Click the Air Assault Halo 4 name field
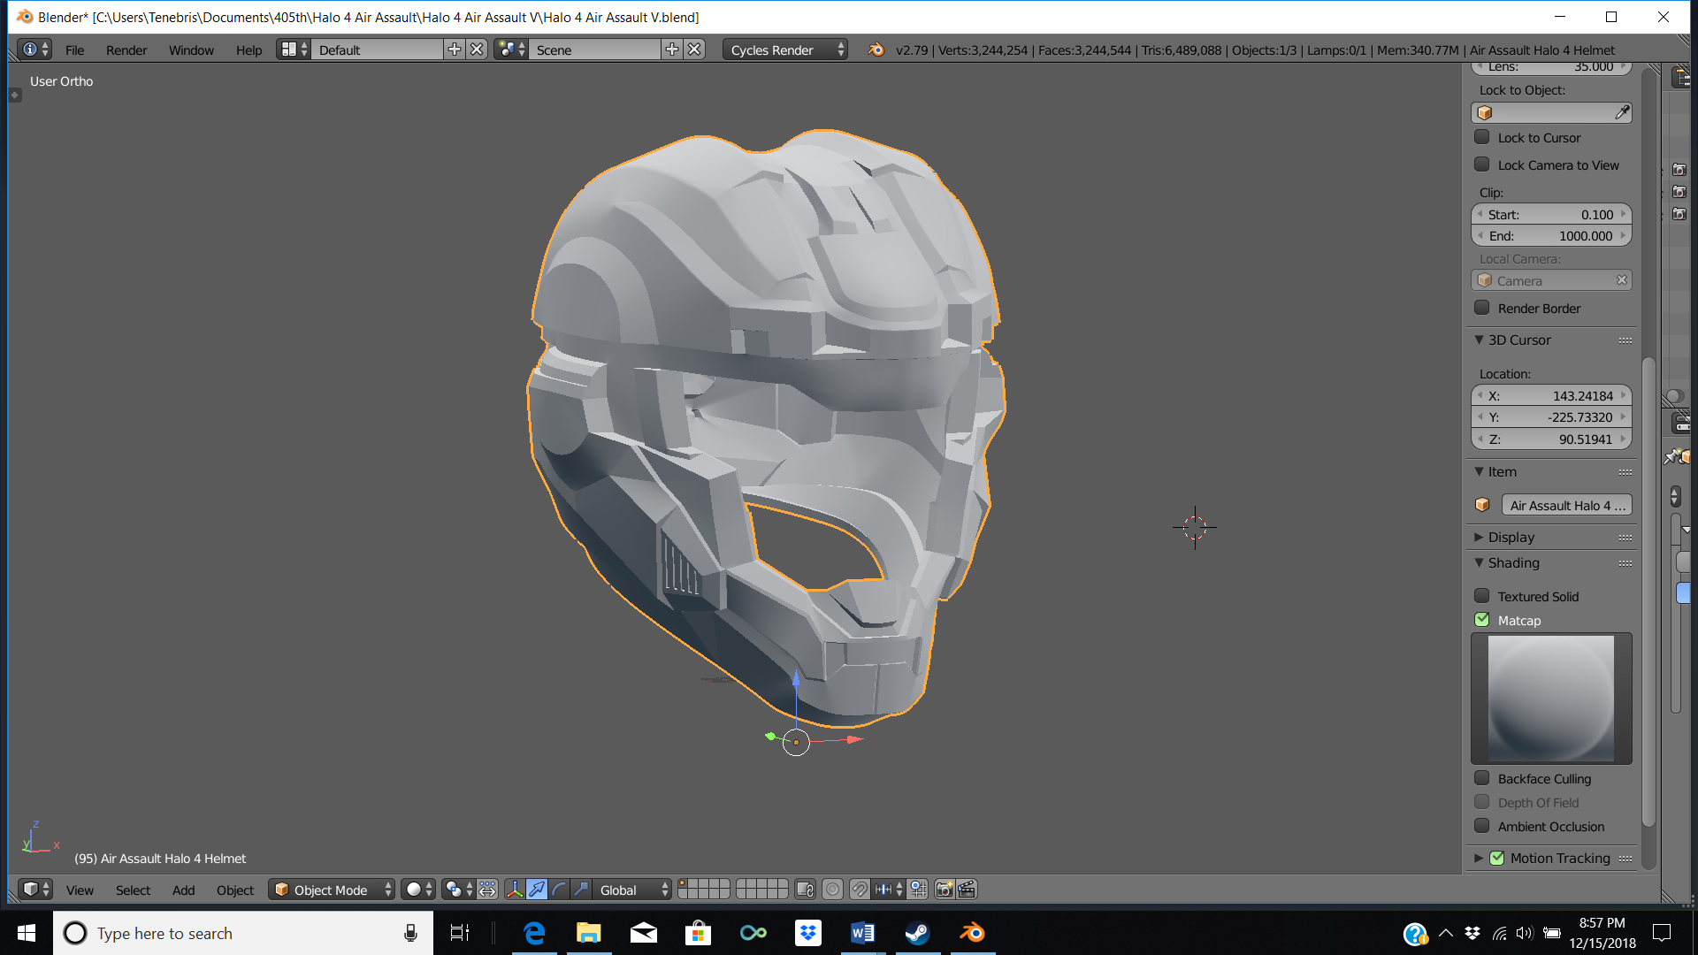This screenshot has width=1698, height=955. [1566, 505]
